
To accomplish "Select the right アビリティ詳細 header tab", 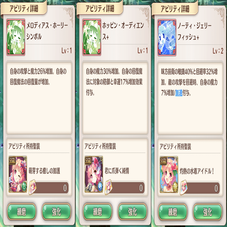I will [175, 9].
